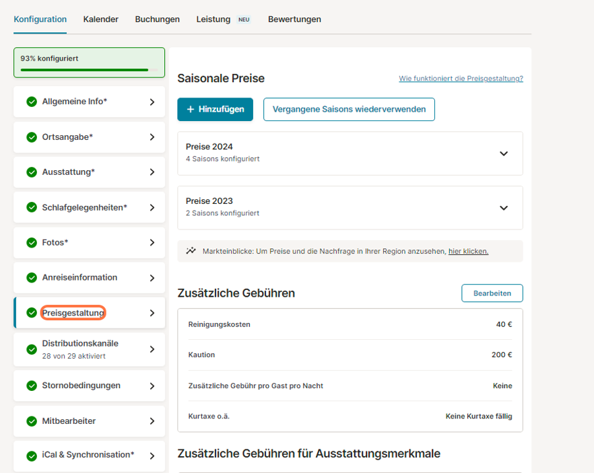Expand the Preise 2024 section
The image size is (594, 473).
point(503,153)
